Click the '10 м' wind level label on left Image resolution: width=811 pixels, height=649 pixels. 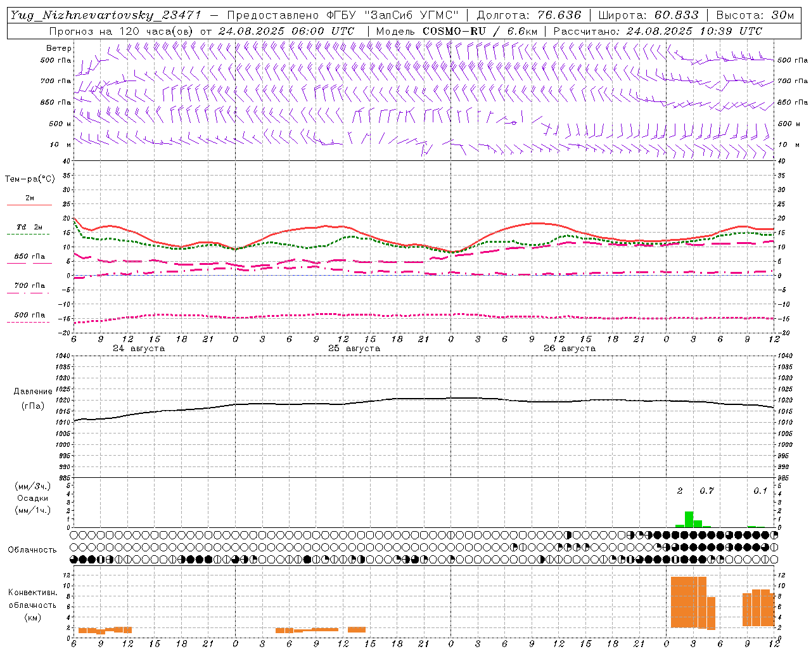(x=60, y=145)
